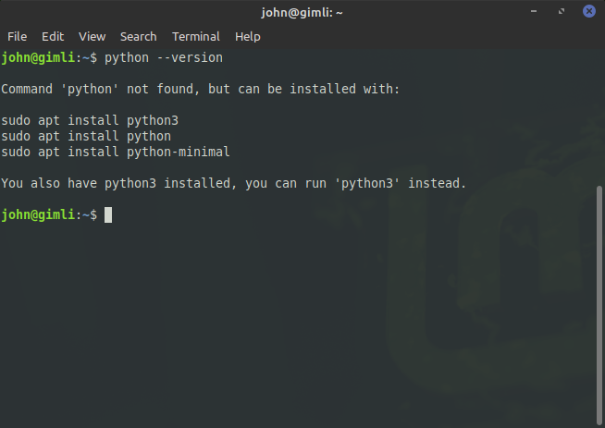This screenshot has width=605, height=428.
Task: Open the Terminal menu
Action: tap(195, 37)
